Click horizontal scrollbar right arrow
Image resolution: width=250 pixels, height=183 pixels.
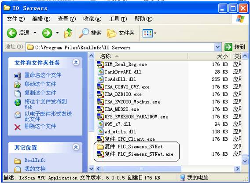point(237,168)
